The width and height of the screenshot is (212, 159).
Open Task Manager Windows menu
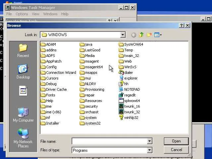coord(50,14)
